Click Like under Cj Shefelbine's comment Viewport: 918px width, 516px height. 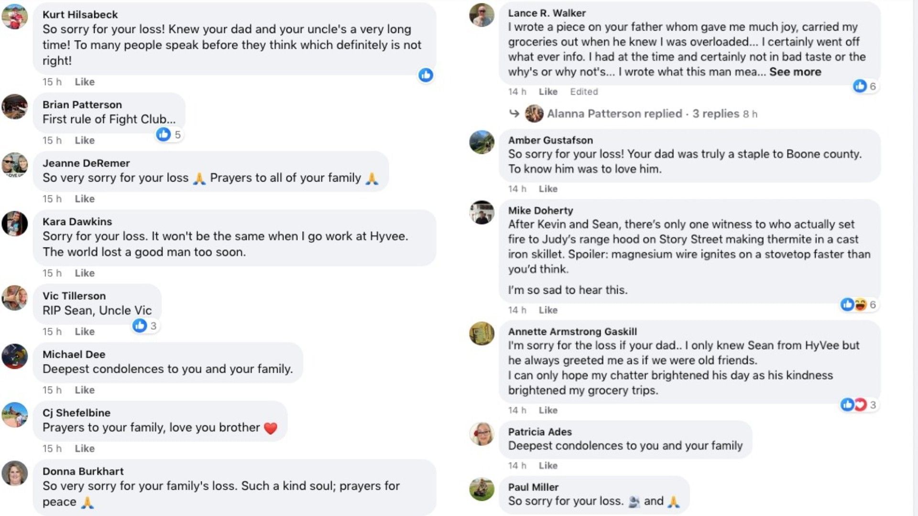tap(85, 449)
